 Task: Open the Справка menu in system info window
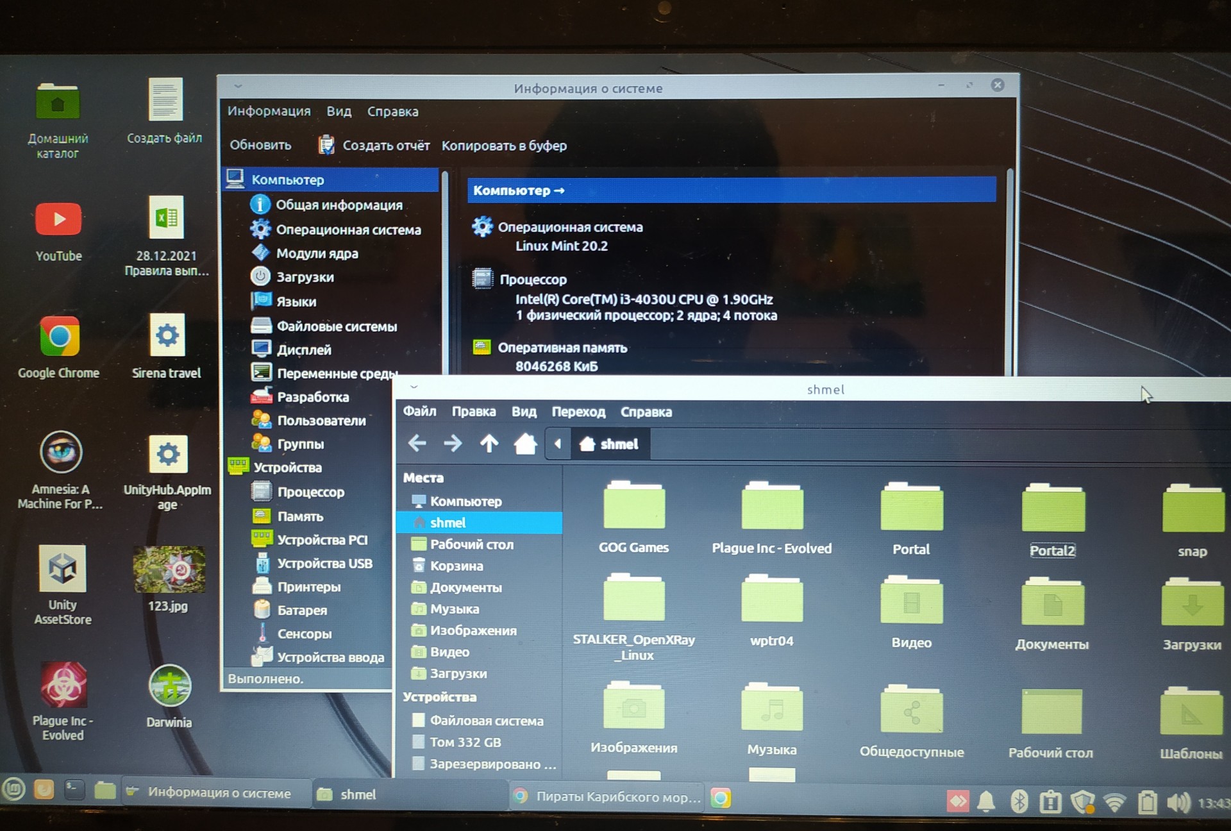point(392,112)
